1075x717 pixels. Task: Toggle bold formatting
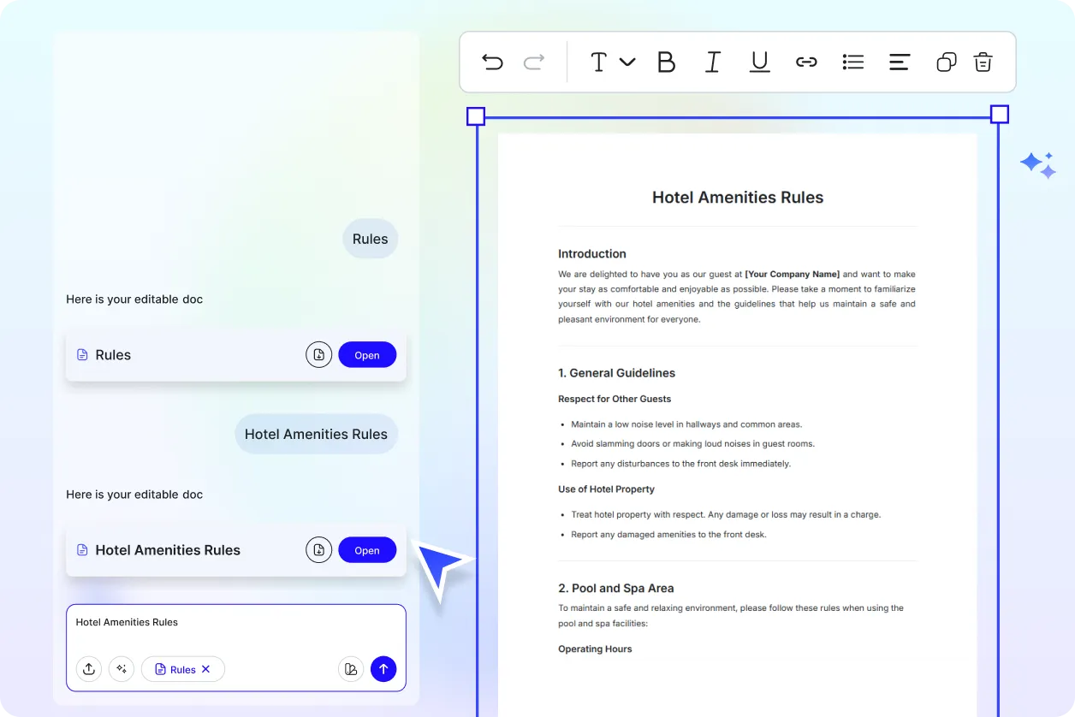tap(666, 62)
